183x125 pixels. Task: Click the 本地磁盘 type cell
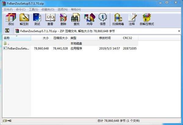(x=76, y=43)
